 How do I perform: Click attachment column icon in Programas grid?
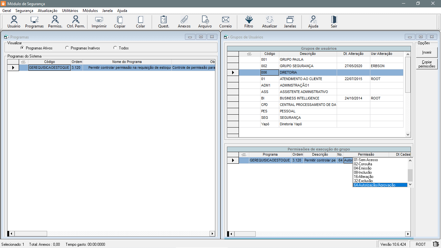click(x=24, y=62)
